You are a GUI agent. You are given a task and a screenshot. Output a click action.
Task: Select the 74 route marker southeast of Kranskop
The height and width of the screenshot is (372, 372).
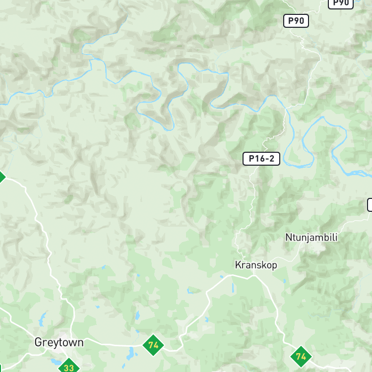click(x=301, y=357)
